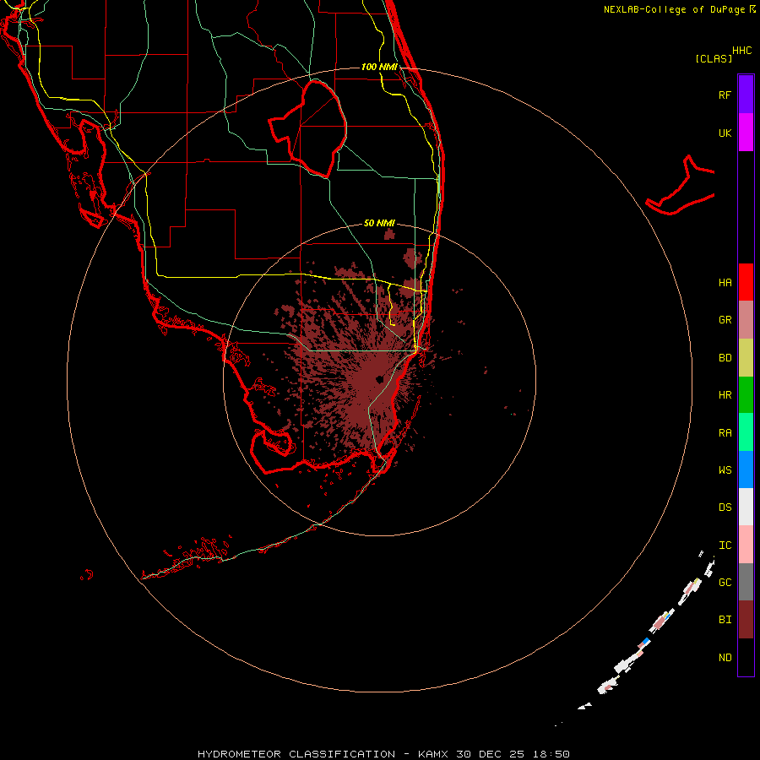Click the HA red legend swatch

click(746, 282)
